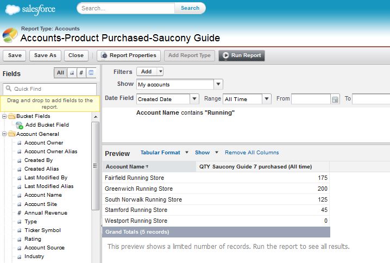The width and height of the screenshot is (390, 263).
Task: Click the Annual Revenue number field icon
Action: tap(20, 213)
